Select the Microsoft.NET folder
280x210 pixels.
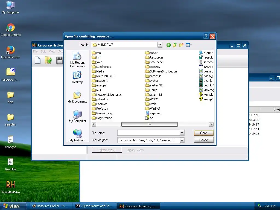(x=103, y=76)
